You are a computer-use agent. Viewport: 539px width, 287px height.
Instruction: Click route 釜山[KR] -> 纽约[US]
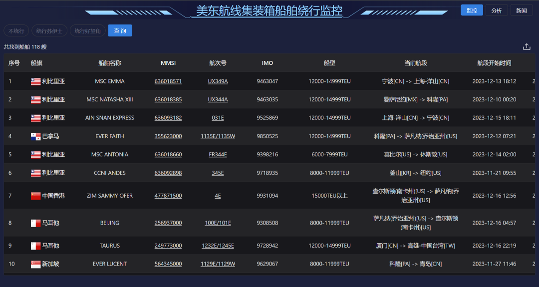pos(416,173)
